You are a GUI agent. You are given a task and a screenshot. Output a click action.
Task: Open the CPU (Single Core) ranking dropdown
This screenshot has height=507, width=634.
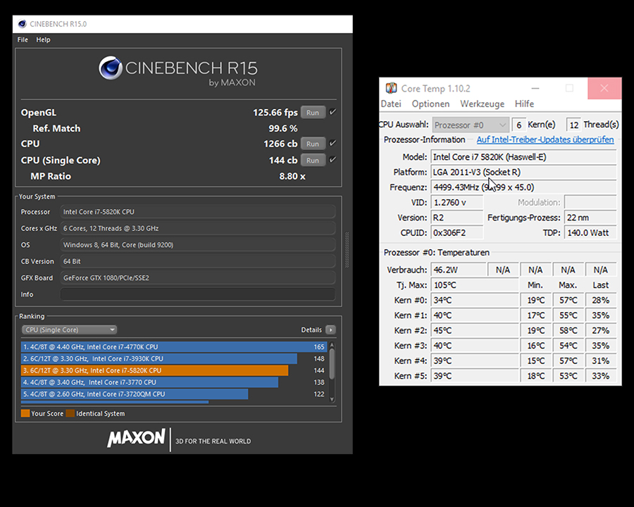(69, 330)
